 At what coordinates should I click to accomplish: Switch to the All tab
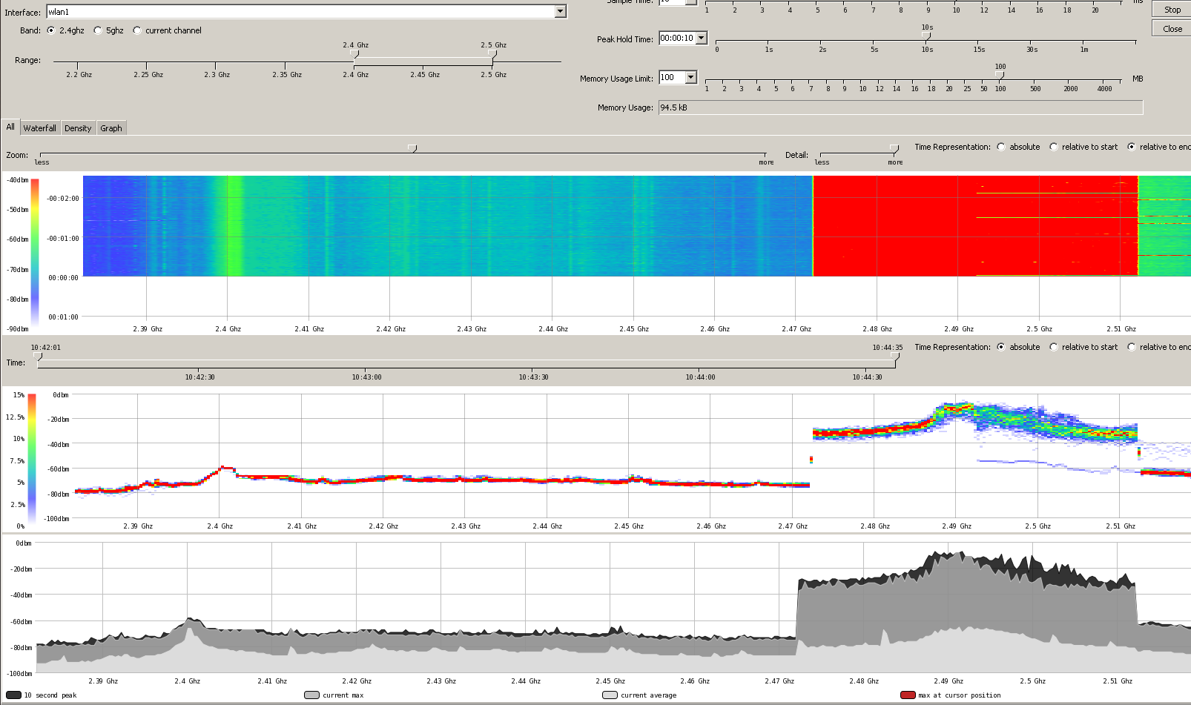(x=10, y=127)
